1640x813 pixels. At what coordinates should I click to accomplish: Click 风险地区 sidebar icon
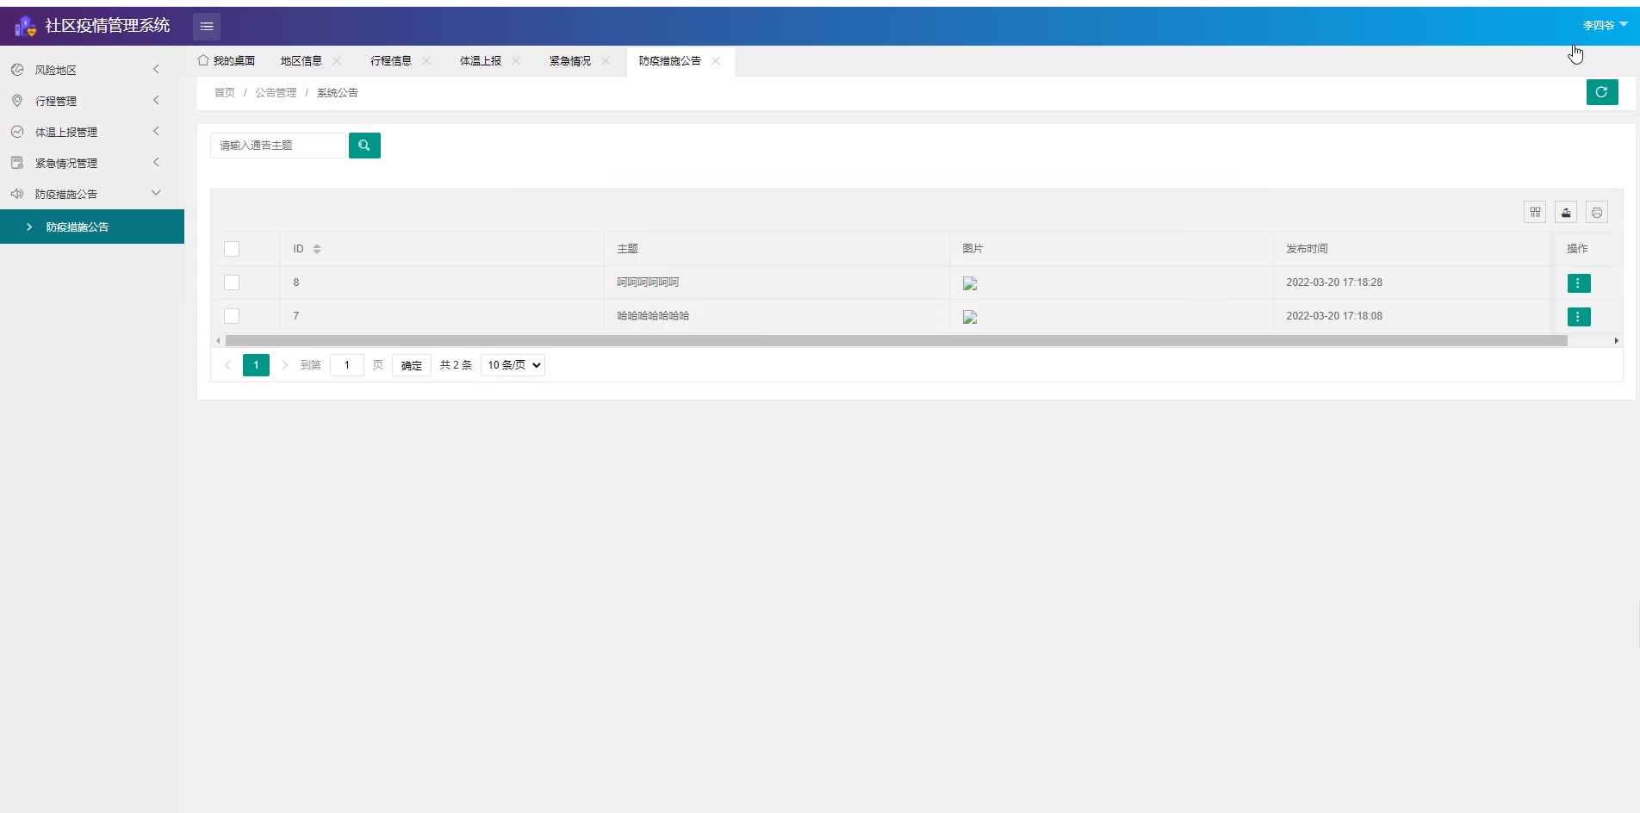pyautogui.click(x=17, y=70)
